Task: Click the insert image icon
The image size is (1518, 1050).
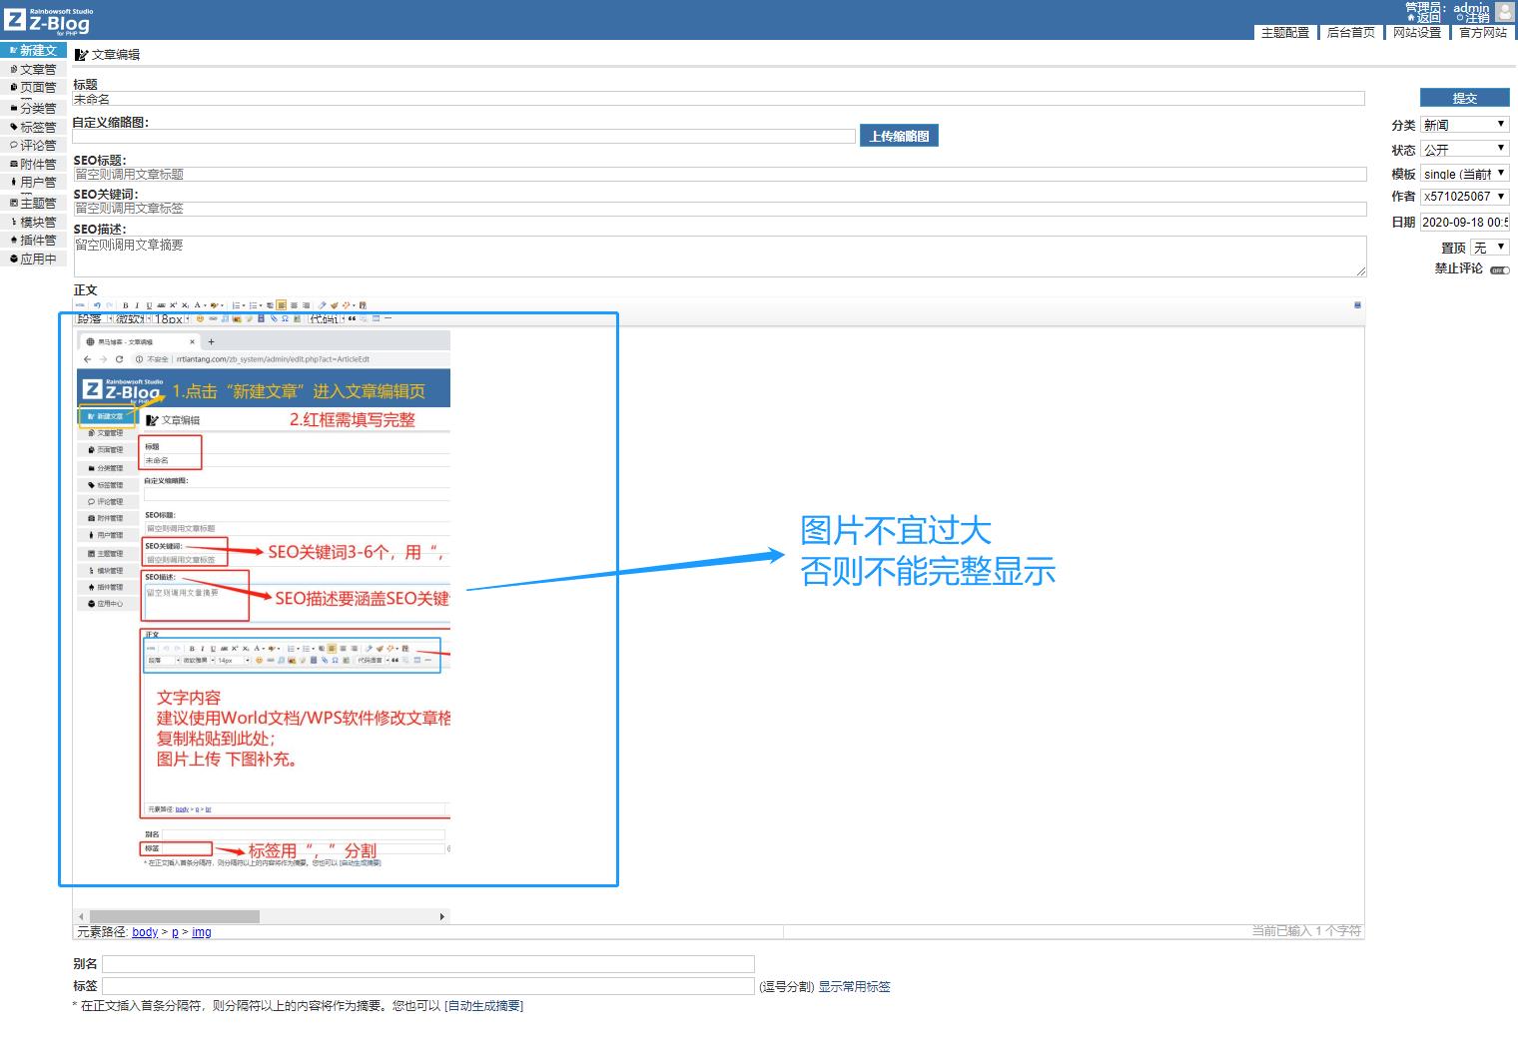Action: pyautogui.click(x=237, y=318)
